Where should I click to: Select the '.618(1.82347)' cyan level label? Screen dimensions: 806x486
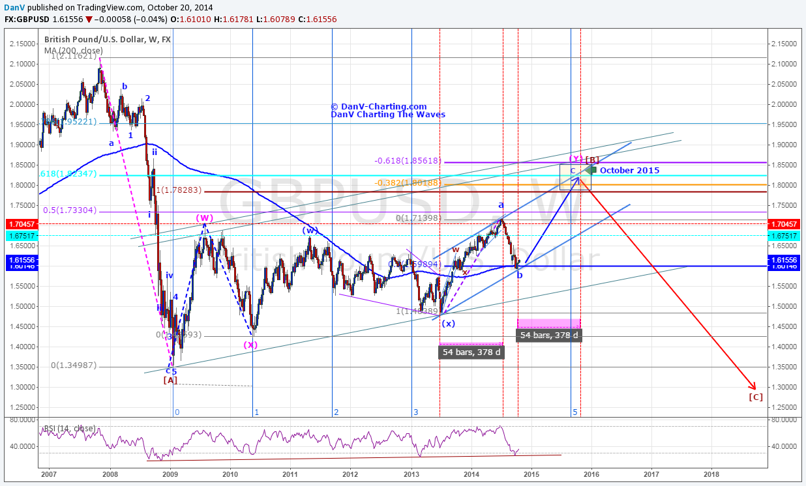(x=68, y=174)
